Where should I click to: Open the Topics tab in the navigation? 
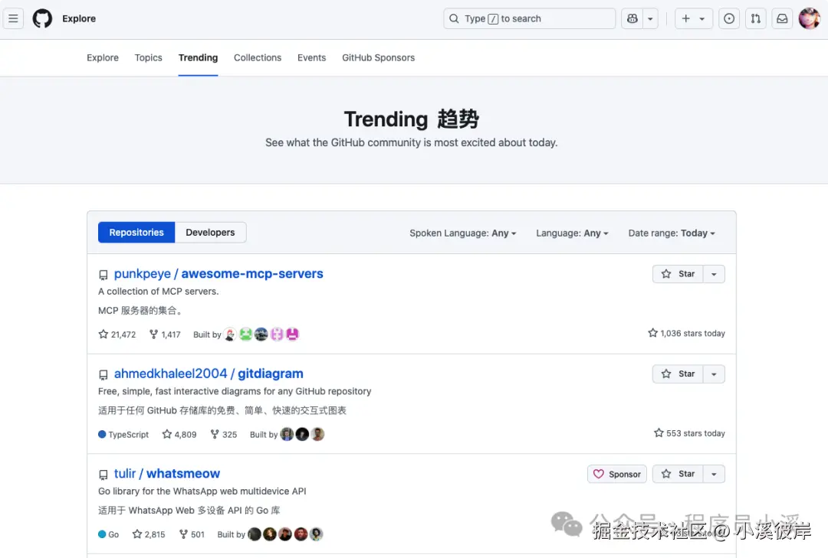(148, 57)
